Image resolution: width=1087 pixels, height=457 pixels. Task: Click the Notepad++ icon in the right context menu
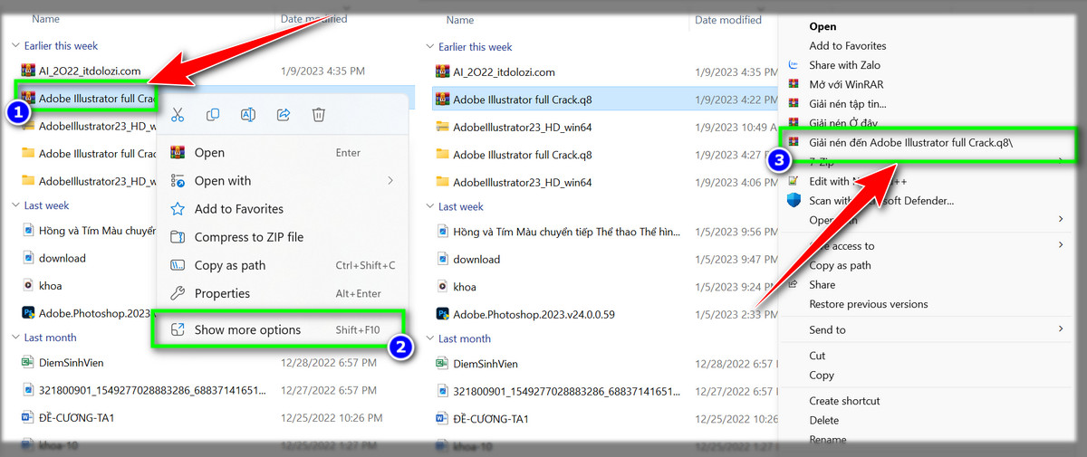(x=794, y=181)
